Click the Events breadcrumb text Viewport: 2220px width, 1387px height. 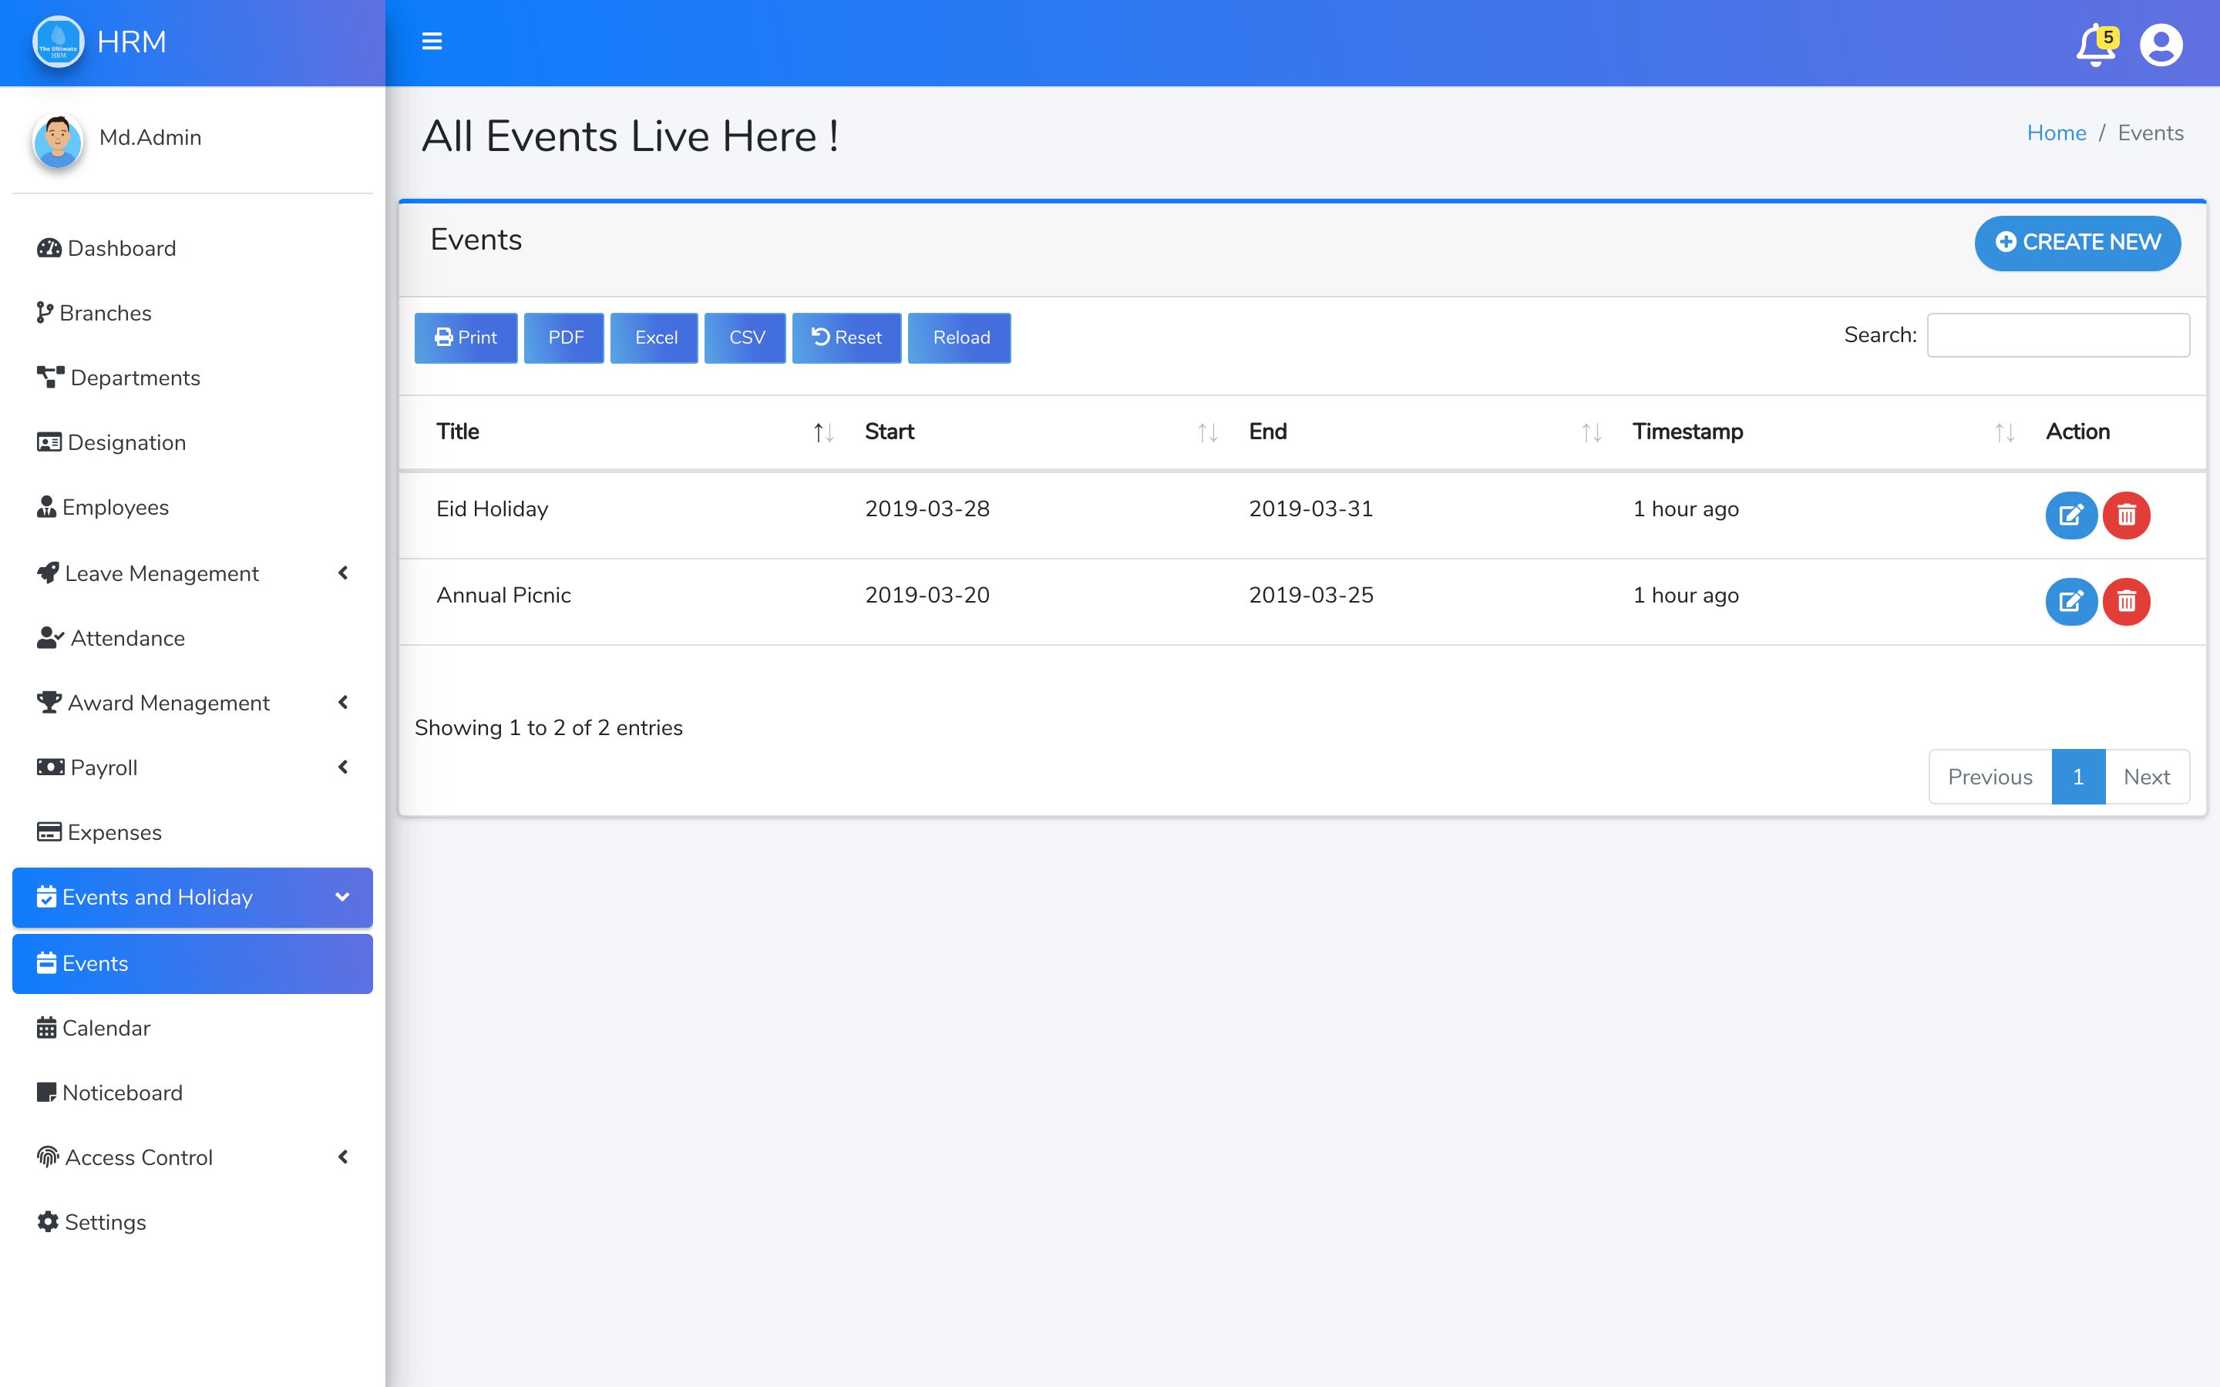(x=2151, y=133)
